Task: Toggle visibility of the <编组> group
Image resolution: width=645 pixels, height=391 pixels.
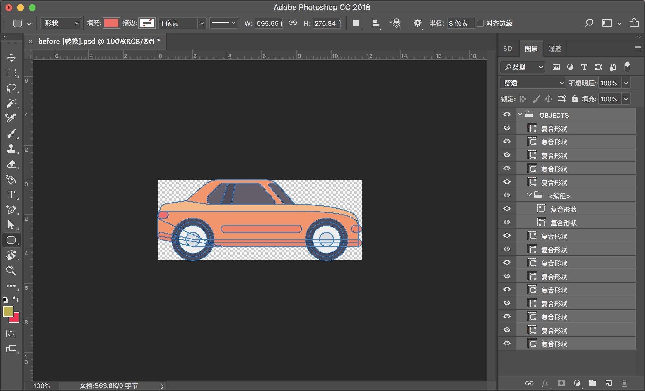Action: (507, 195)
